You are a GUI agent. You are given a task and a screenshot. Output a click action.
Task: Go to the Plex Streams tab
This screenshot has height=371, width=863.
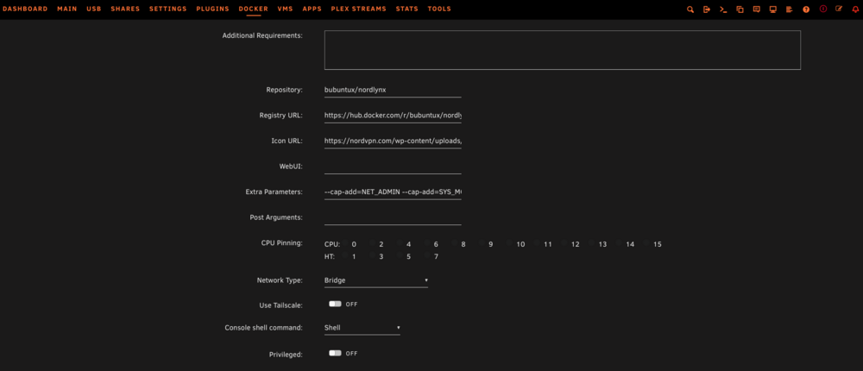(x=359, y=9)
